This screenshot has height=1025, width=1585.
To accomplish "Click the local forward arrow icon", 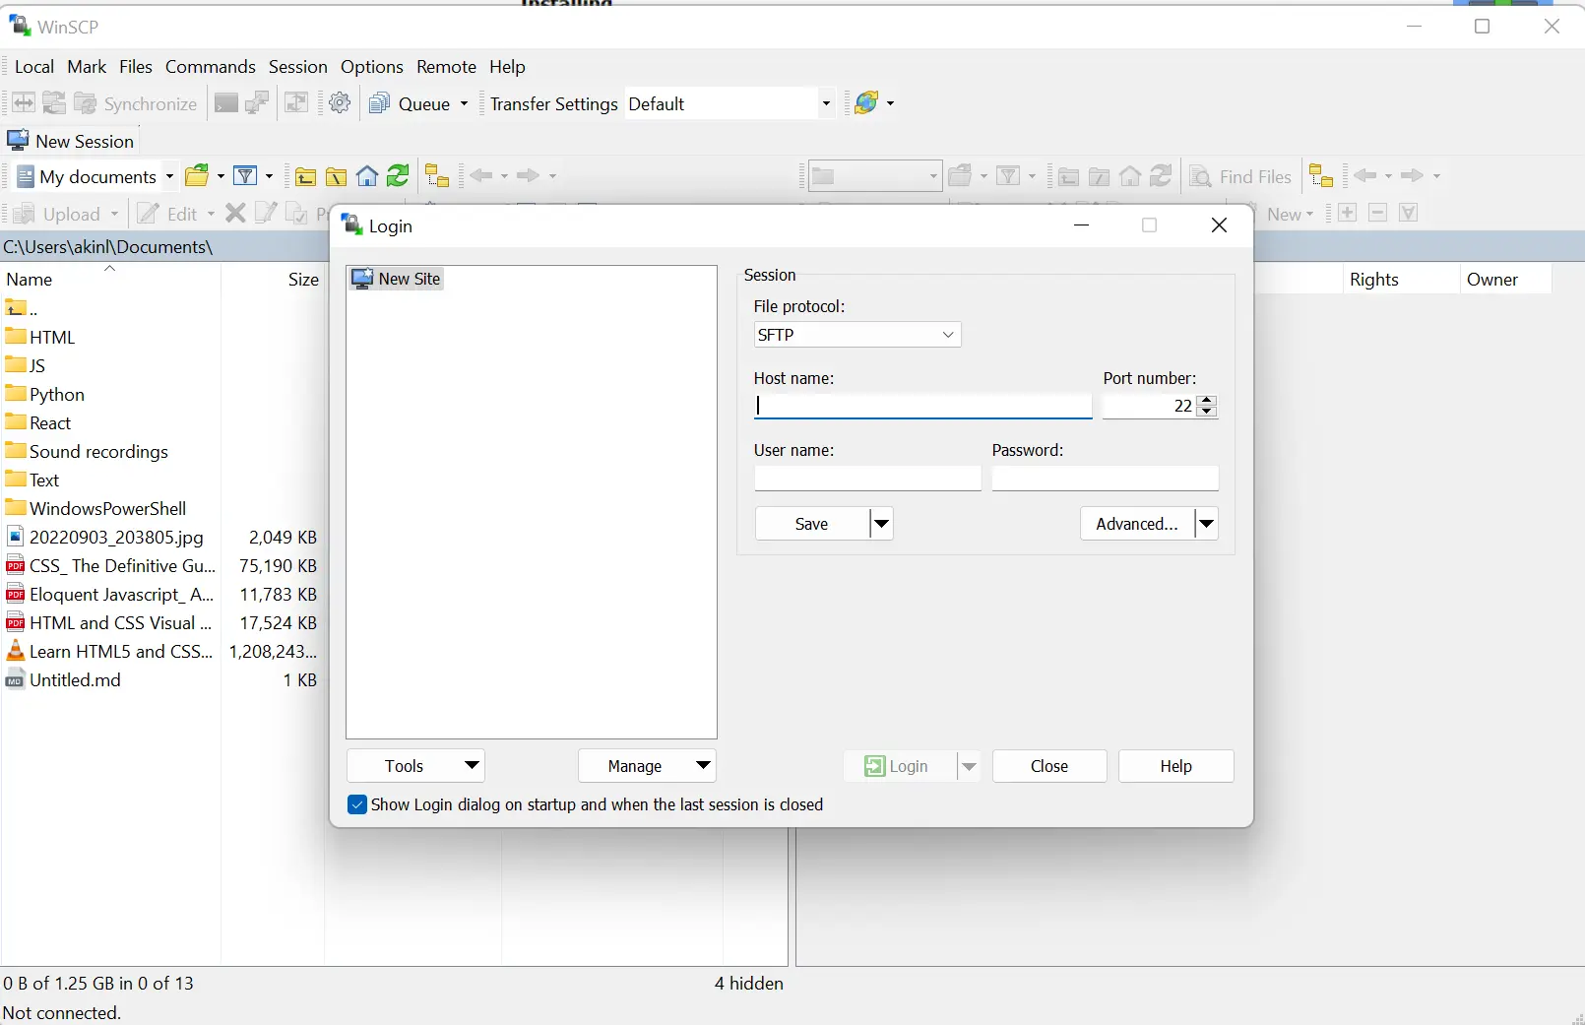I will click(529, 175).
